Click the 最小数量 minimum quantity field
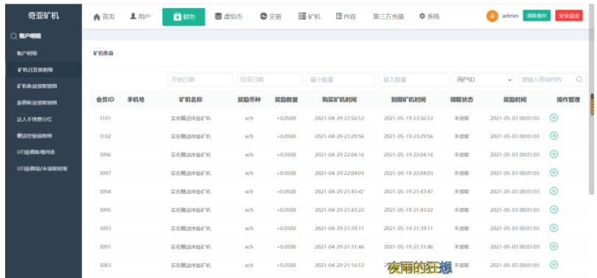This screenshot has width=597, height=278. (341, 80)
